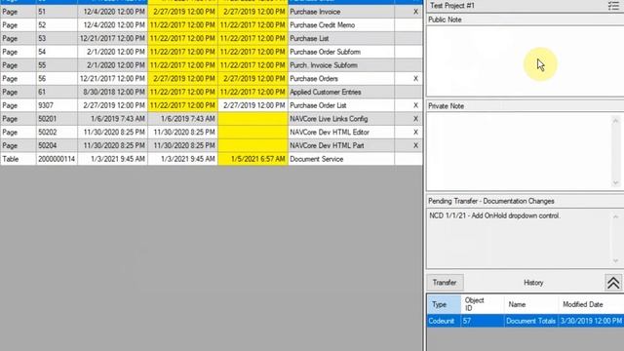The height and width of the screenshot is (351, 624).
Task: Select the Applied Customer Entries row
Action: (212, 92)
